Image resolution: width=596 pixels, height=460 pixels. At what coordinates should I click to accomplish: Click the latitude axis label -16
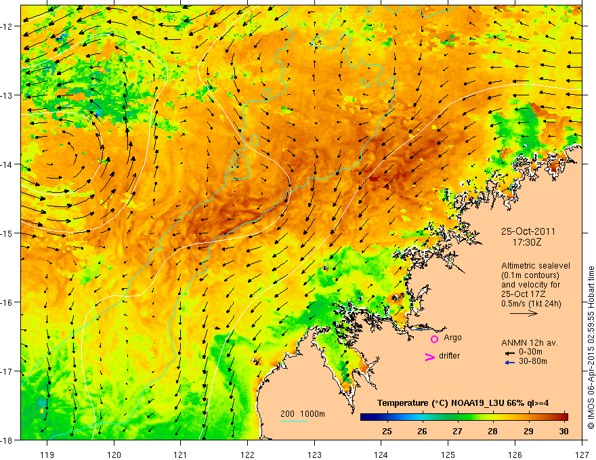point(7,302)
